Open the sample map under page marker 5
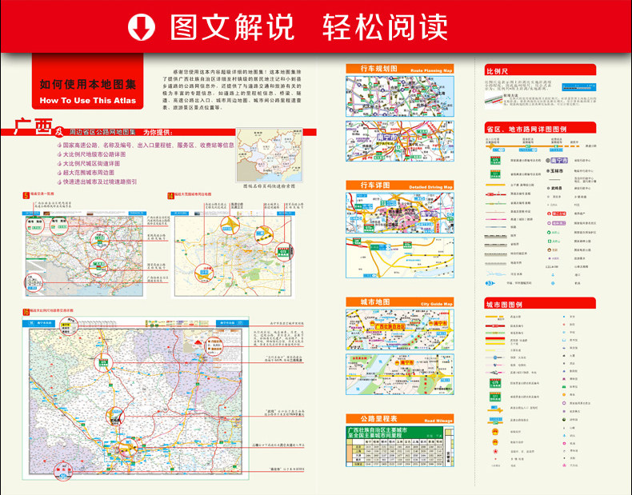 pos(84,256)
